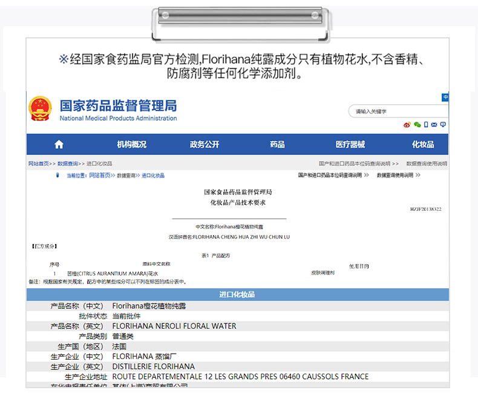Click the 皮肤调理剂 purpose cell
This screenshot has height=413, width=478.
pos(323,273)
